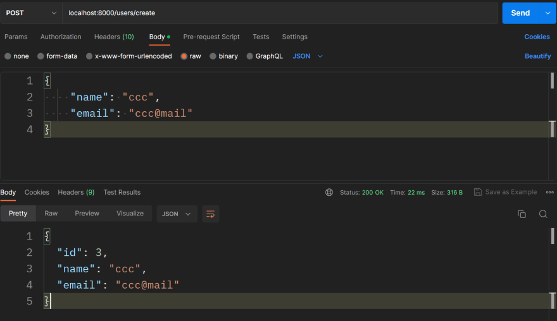This screenshot has width=557, height=321.
Task: Open the three-dot more options menu
Action: coord(549,192)
